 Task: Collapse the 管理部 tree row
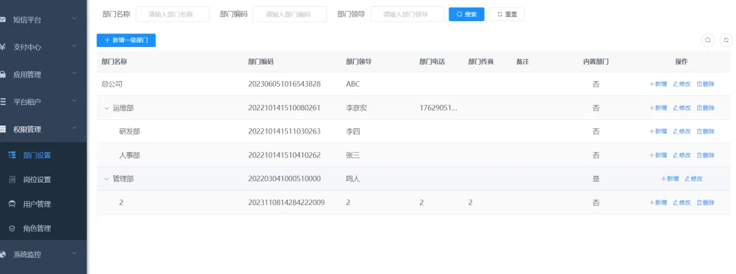click(x=106, y=179)
